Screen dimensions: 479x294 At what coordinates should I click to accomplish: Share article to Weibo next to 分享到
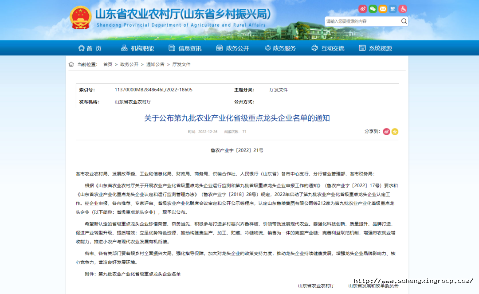[386, 132]
